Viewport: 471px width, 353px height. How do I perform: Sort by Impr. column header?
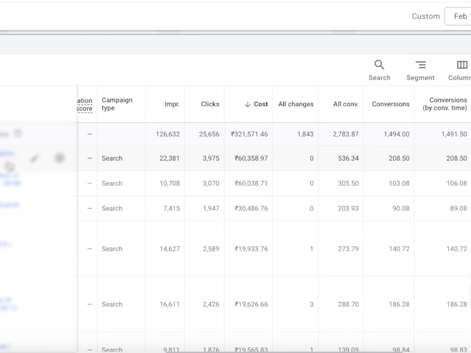172,104
